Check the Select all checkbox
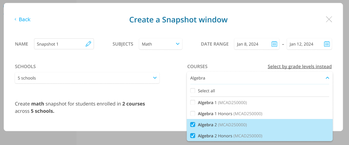This screenshot has height=145, width=349. (x=193, y=91)
